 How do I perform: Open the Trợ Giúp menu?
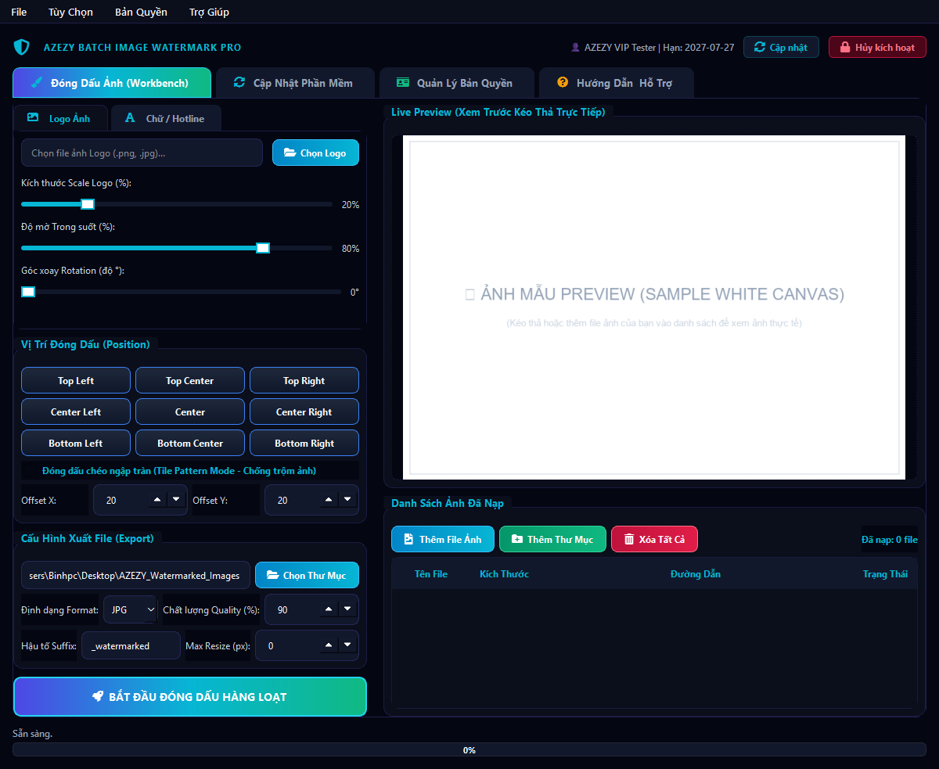point(210,12)
